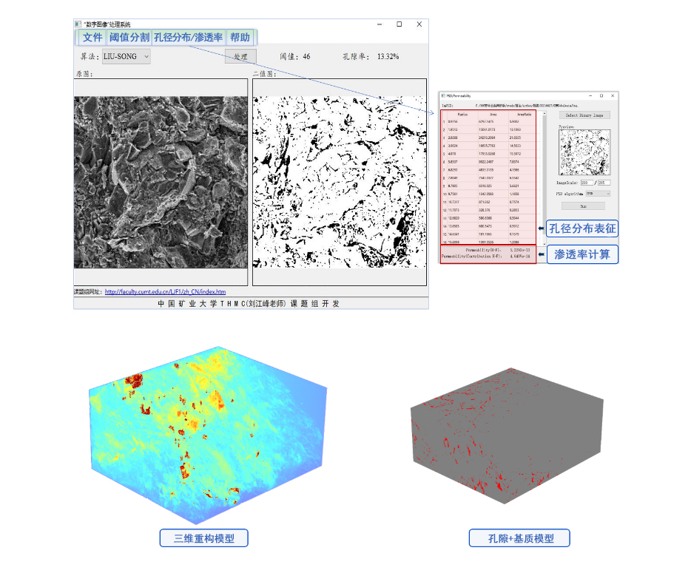The width and height of the screenshot is (691, 573).
Task: Open the 文件 menu
Action: point(92,38)
